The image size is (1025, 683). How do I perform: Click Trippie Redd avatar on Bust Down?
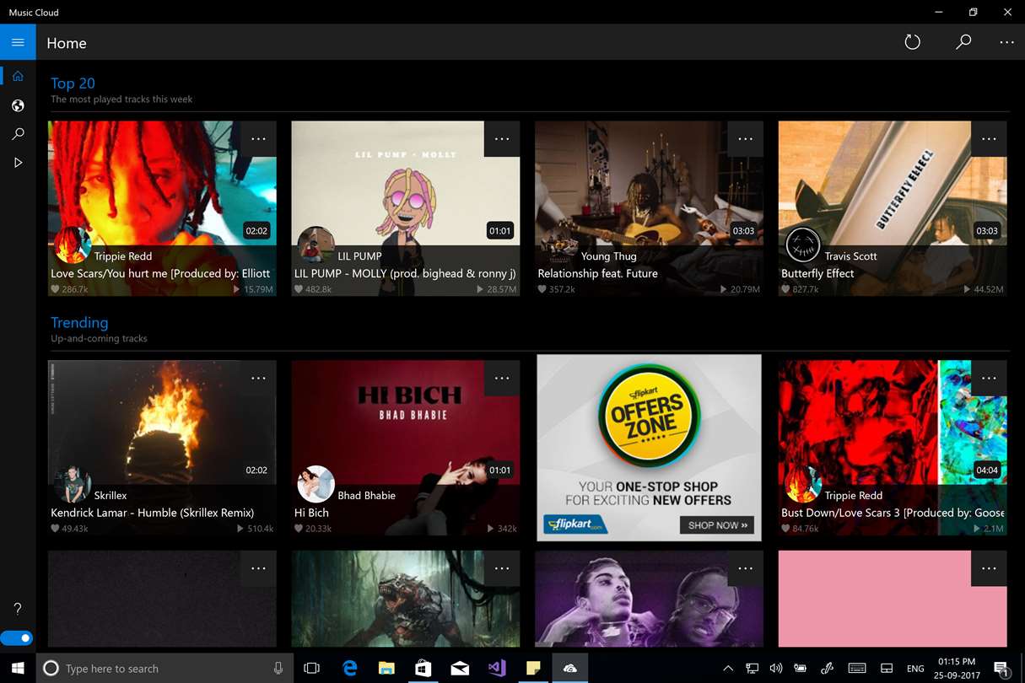click(x=802, y=485)
